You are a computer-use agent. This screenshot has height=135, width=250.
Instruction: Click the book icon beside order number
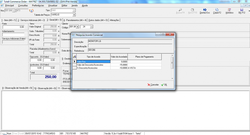coord(31,11)
